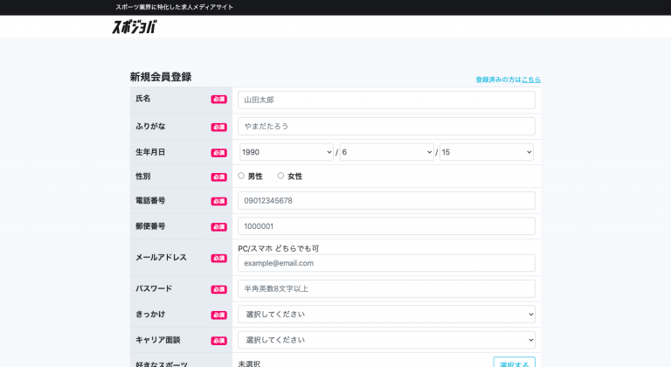Click the スポジョバ logo
This screenshot has width=671, height=367.
tap(135, 27)
